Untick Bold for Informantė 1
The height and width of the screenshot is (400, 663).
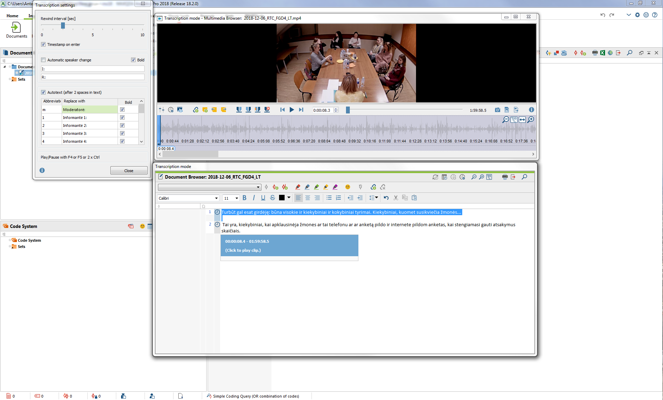122,118
